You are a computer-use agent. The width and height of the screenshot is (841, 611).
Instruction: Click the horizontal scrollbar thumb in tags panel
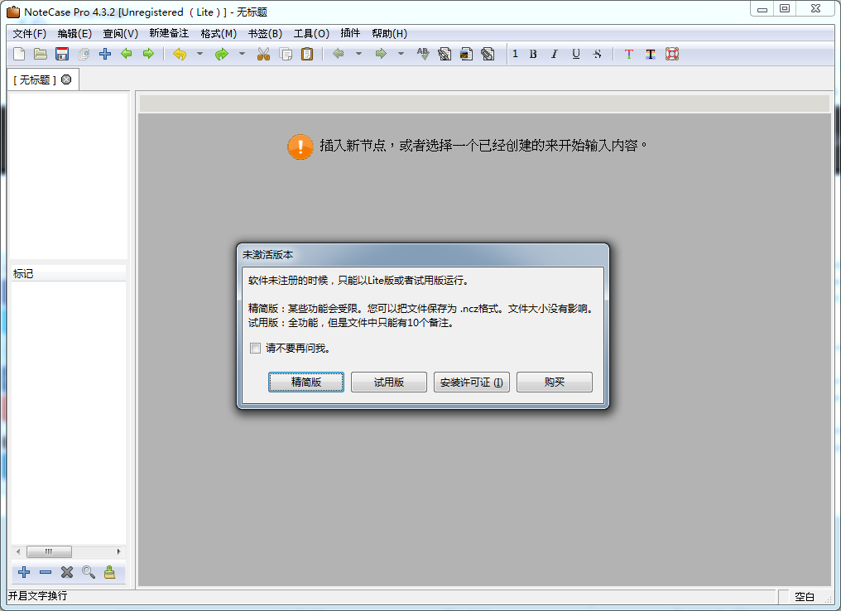coord(49,551)
